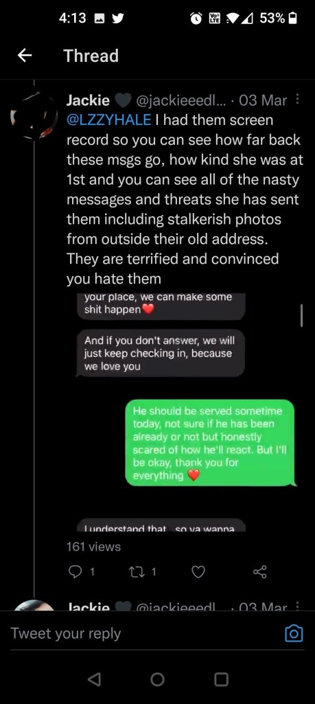Viewport: 315px width, 704px height.
Task: Attach a photo using the camera icon
Action: [x=294, y=633]
